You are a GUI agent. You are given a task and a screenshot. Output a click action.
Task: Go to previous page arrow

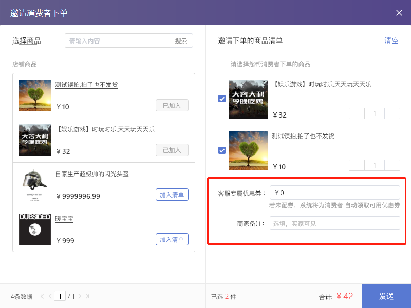(50, 296)
